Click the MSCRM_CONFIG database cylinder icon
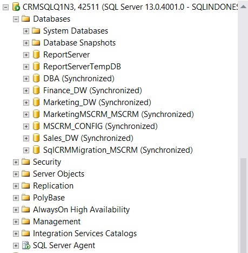 [36, 126]
